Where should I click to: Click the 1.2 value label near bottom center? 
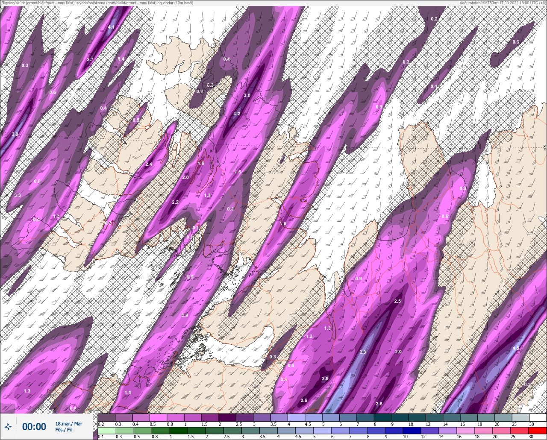pyautogui.click(x=309, y=336)
